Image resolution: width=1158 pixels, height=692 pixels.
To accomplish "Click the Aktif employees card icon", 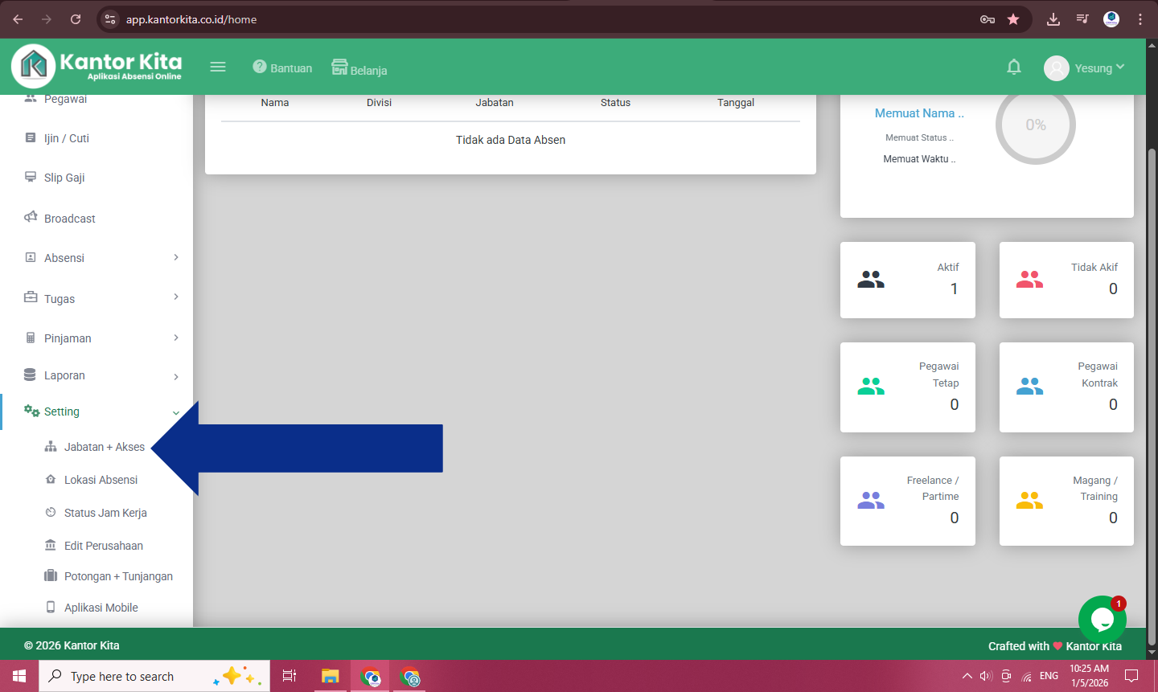I will (871, 280).
